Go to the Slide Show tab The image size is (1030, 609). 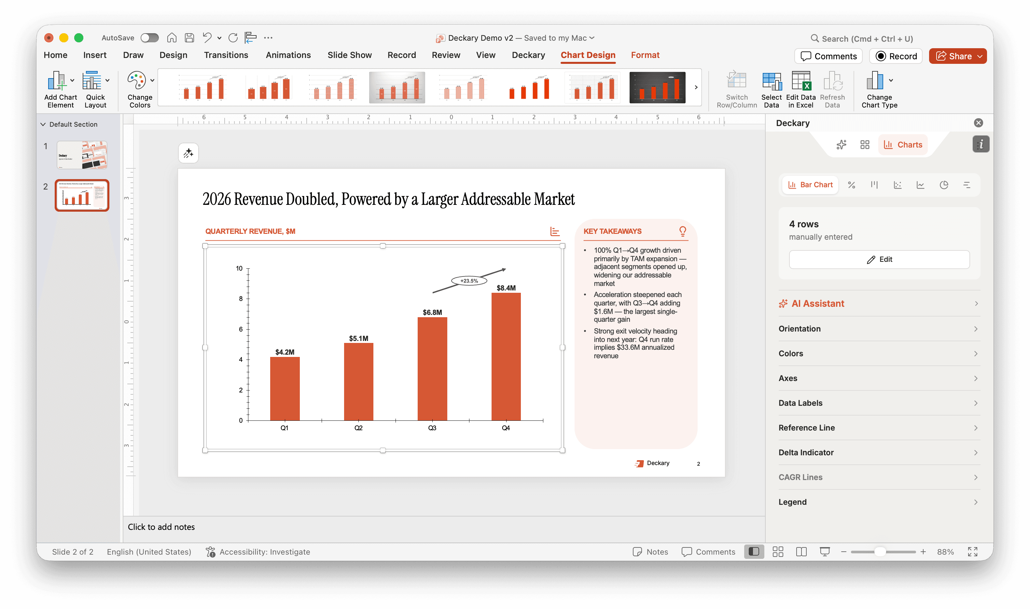(350, 55)
